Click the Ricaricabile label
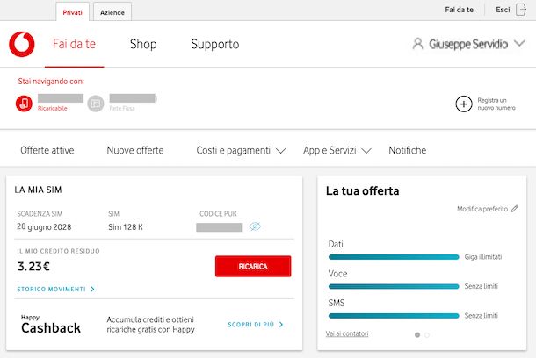The width and height of the screenshot is (536, 358). click(53, 108)
